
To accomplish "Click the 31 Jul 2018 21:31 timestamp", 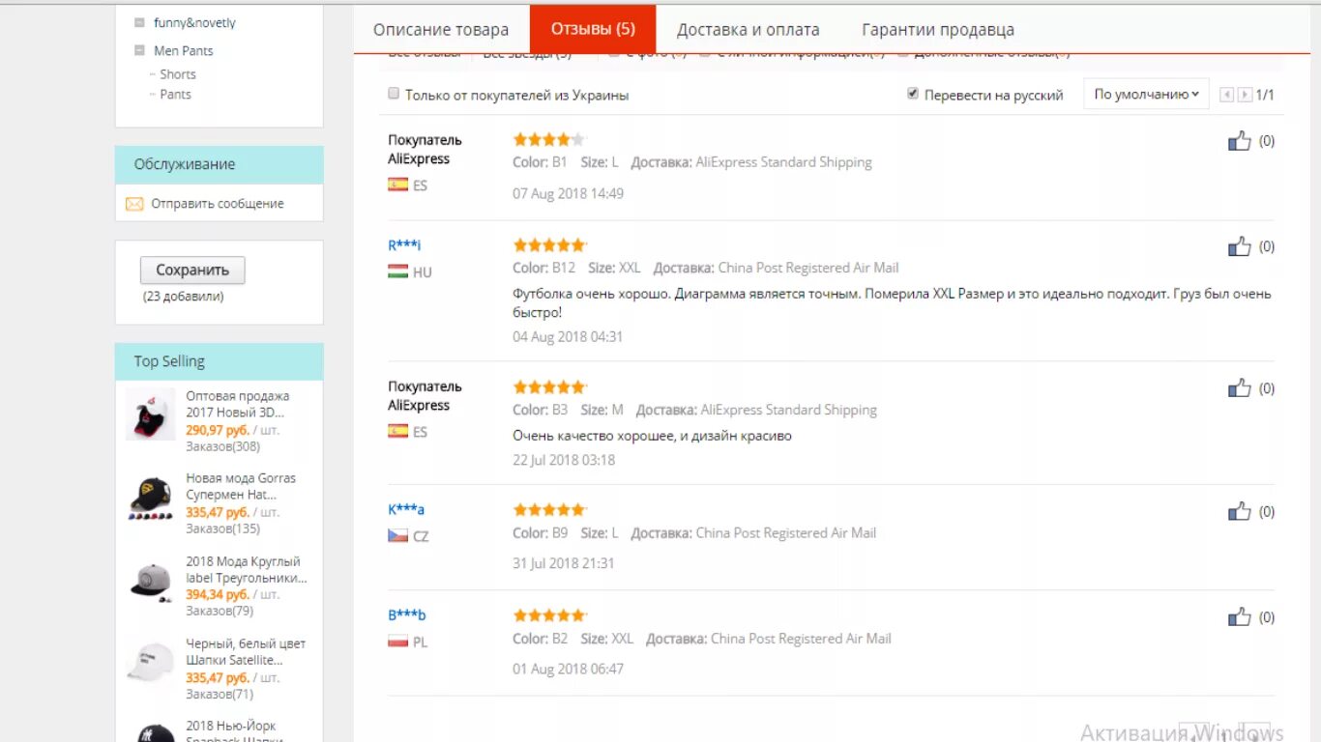I will (563, 563).
